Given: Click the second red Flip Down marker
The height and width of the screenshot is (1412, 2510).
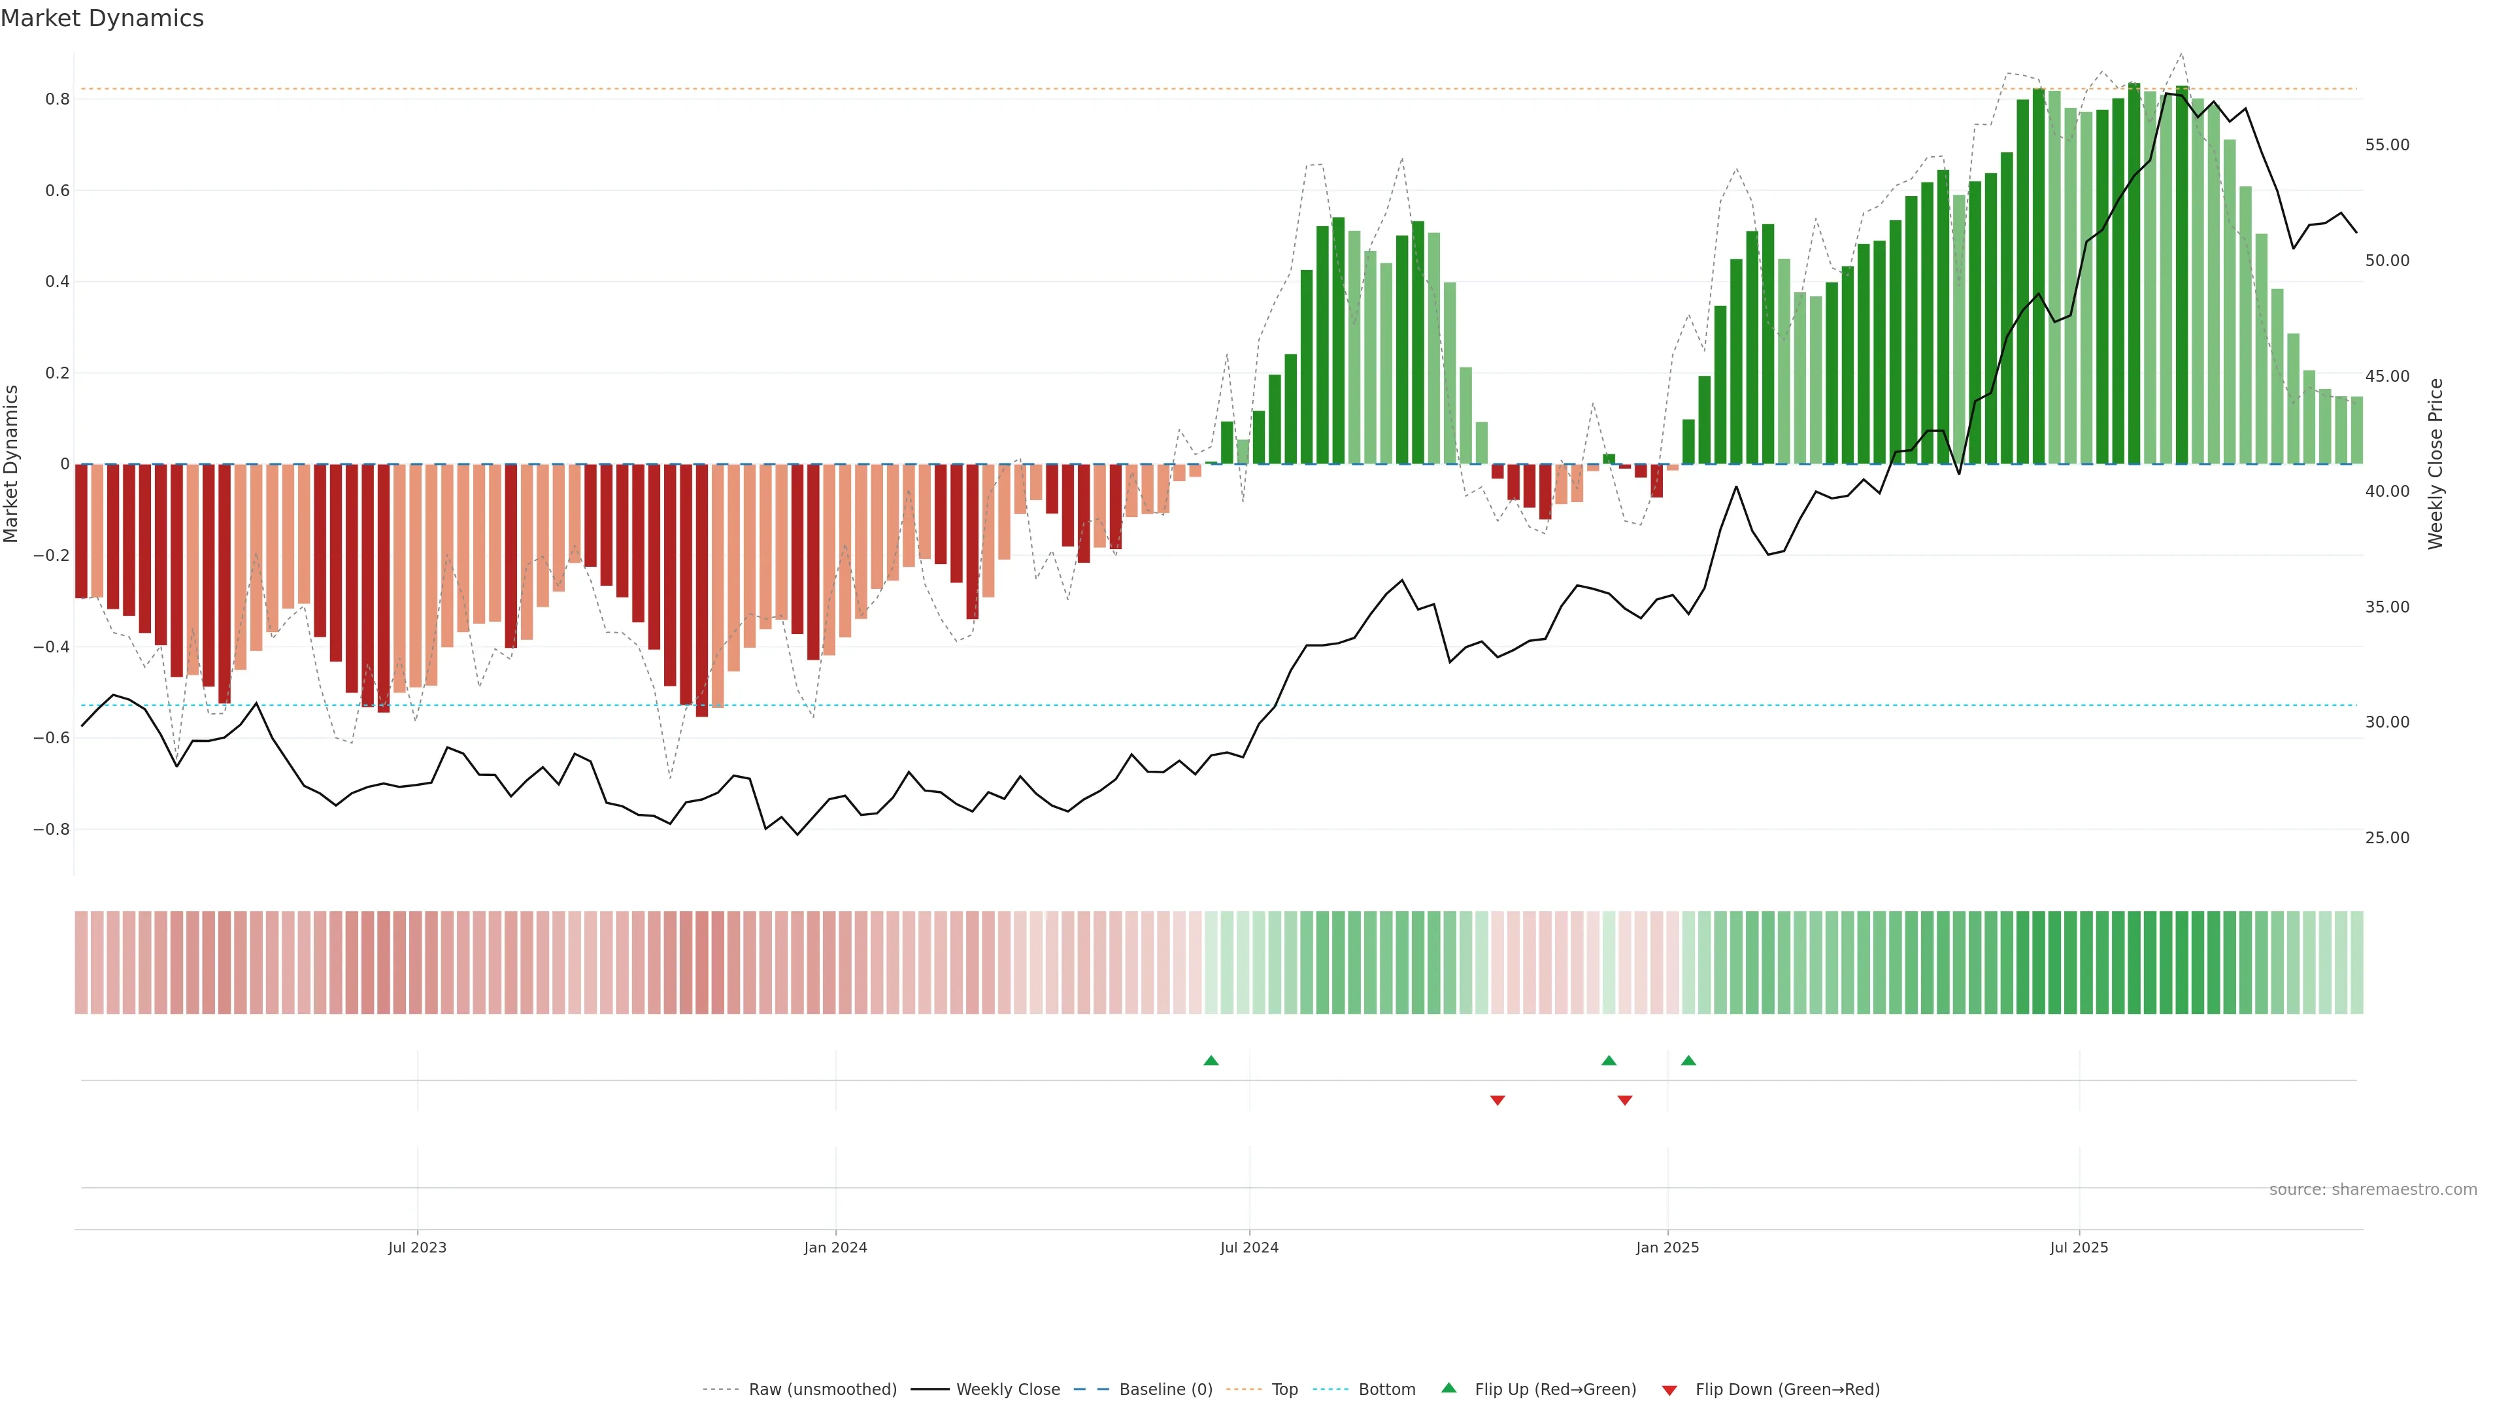Looking at the screenshot, I should (1624, 1100).
